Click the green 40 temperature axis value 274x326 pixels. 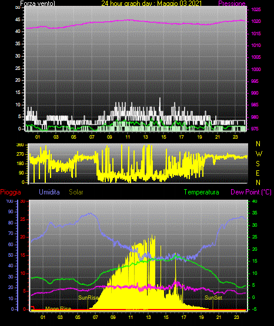coord(255,201)
